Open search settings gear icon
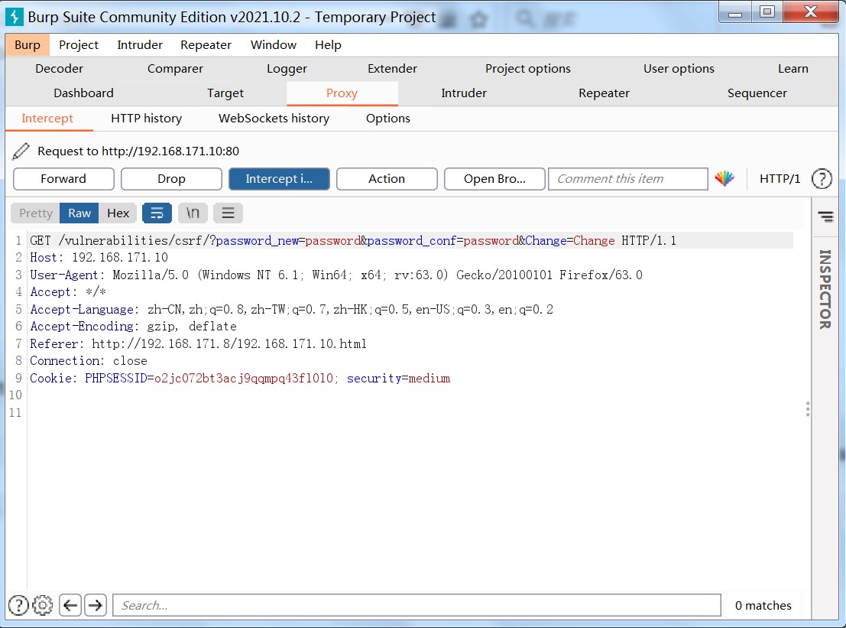This screenshot has height=628, width=846. [x=43, y=605]
